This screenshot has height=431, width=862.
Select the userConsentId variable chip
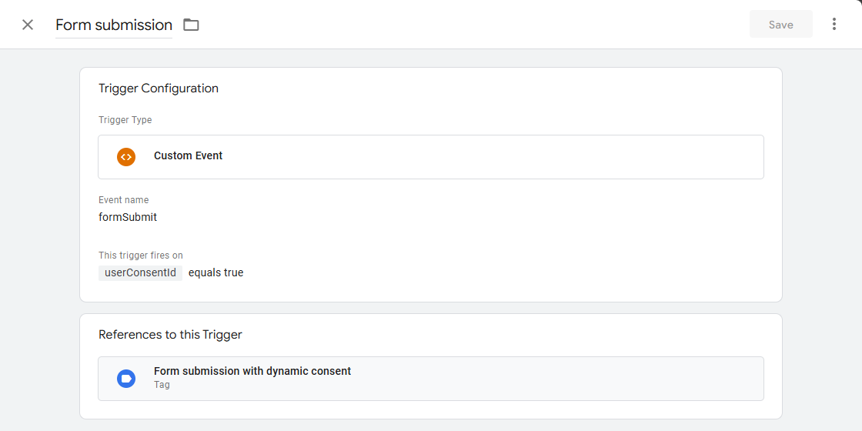coord(140,272)
